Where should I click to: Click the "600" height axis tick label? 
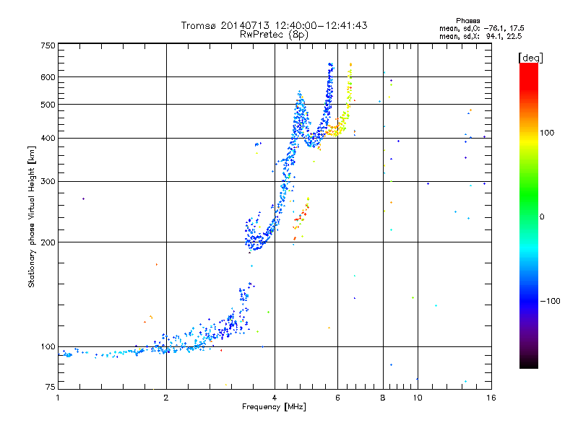[48, 77]
